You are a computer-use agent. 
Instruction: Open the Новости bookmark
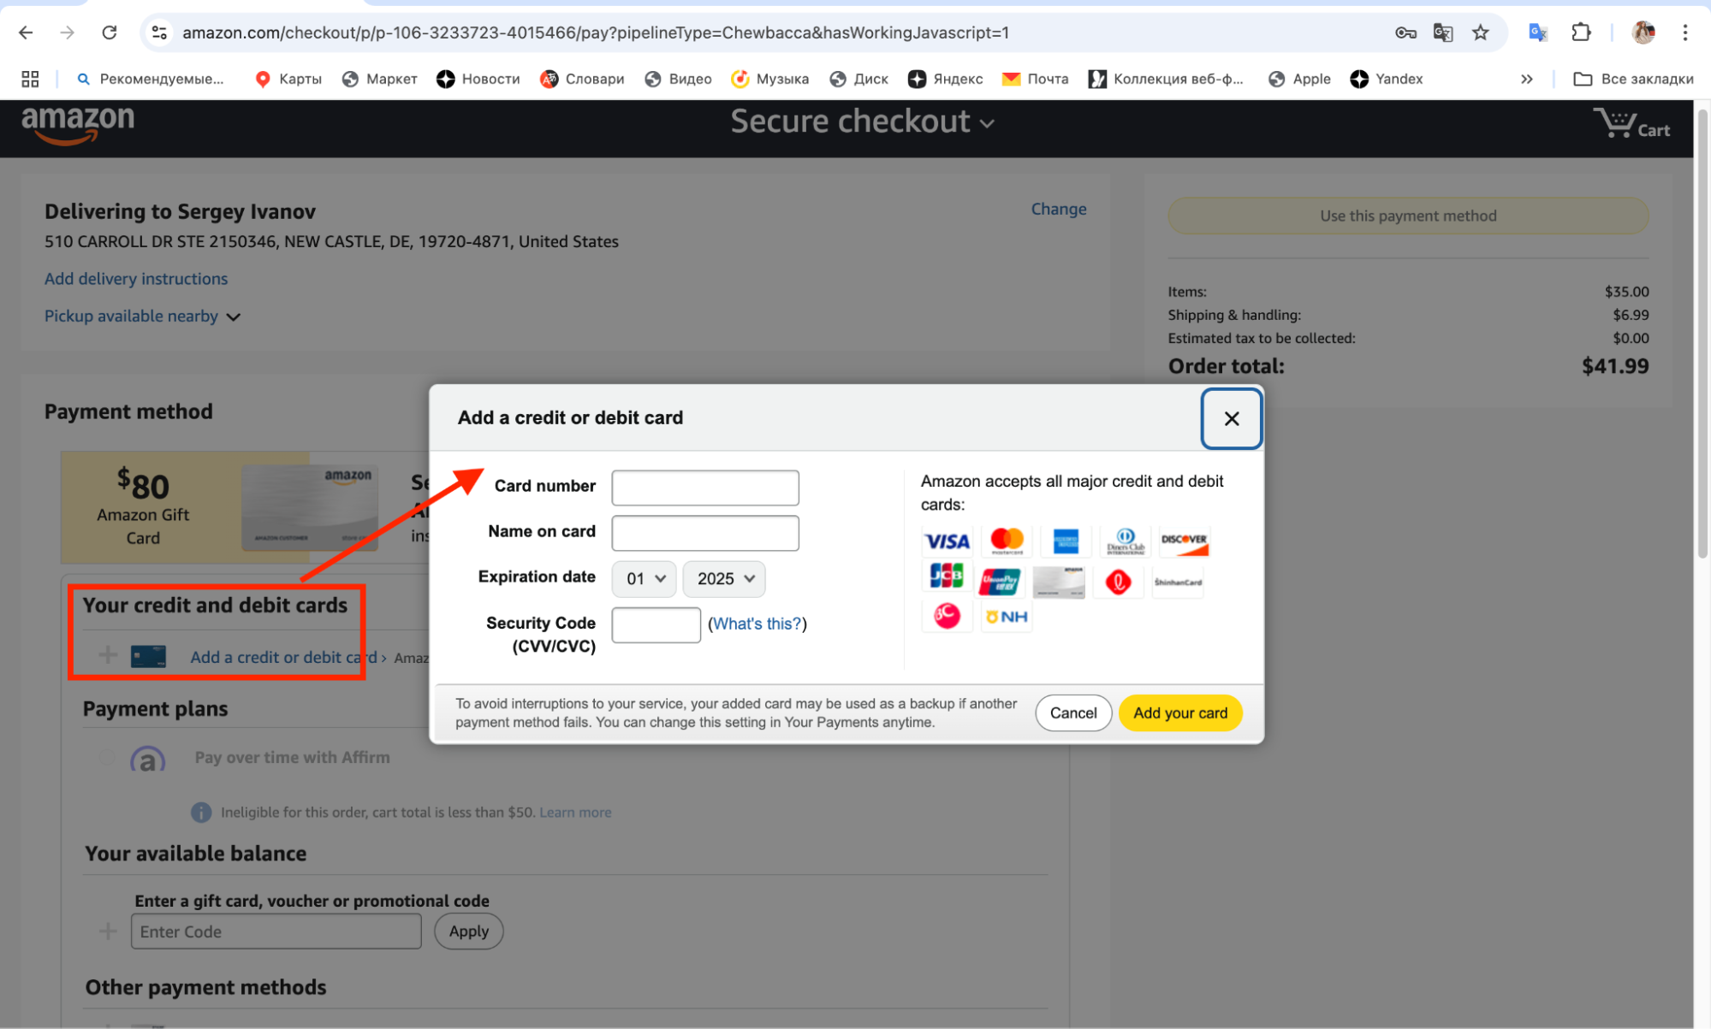tap(478, 79)
